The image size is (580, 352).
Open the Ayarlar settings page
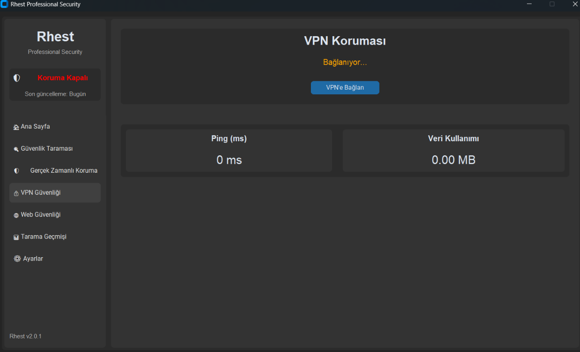[x=55, y=259]
